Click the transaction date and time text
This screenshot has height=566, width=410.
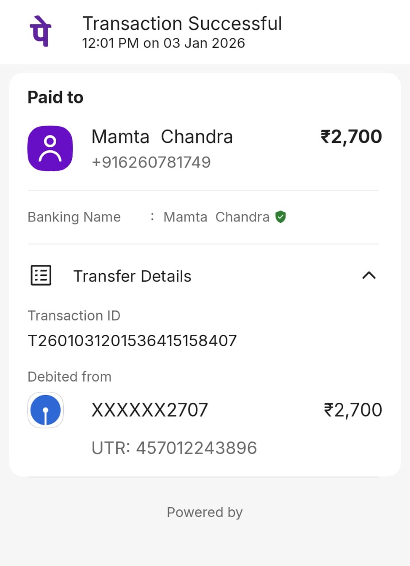pos(164,43)
